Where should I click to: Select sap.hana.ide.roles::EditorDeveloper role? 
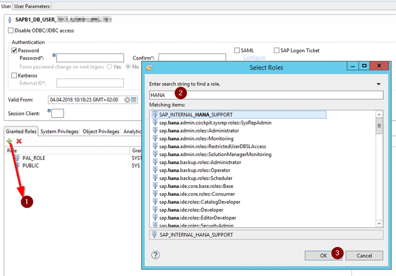pyautogui.click(x=197, y=218)
